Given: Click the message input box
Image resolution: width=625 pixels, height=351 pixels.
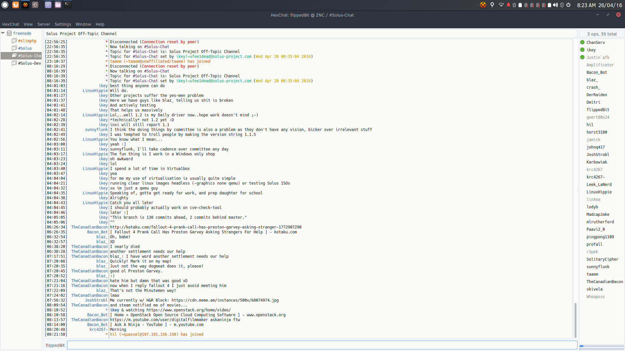Looking at the screenshot, I should [322, 345].
